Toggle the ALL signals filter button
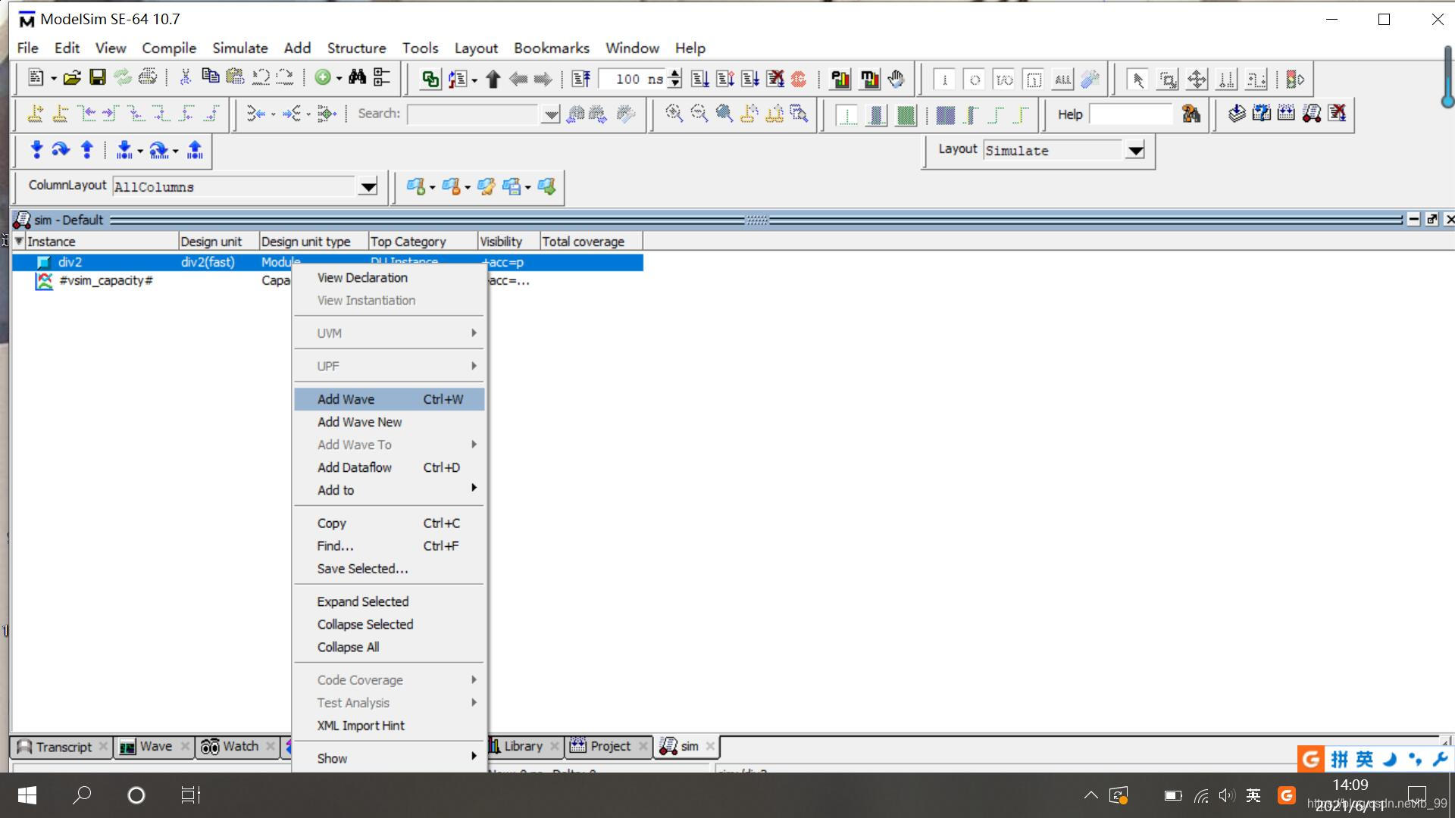Image resolution: width=1455 pixels, height=818 pixels. (1062, 80)
